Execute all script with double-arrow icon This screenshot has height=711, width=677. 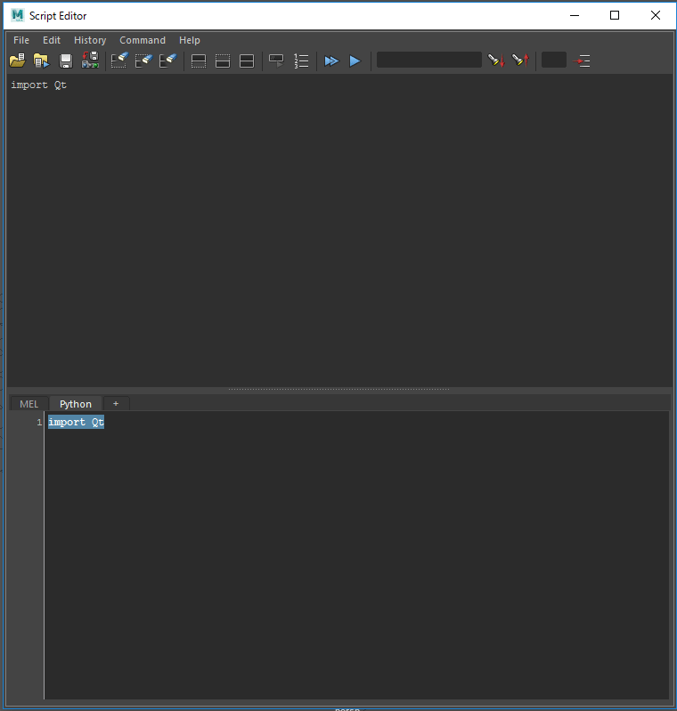click(x=331, y=61)
